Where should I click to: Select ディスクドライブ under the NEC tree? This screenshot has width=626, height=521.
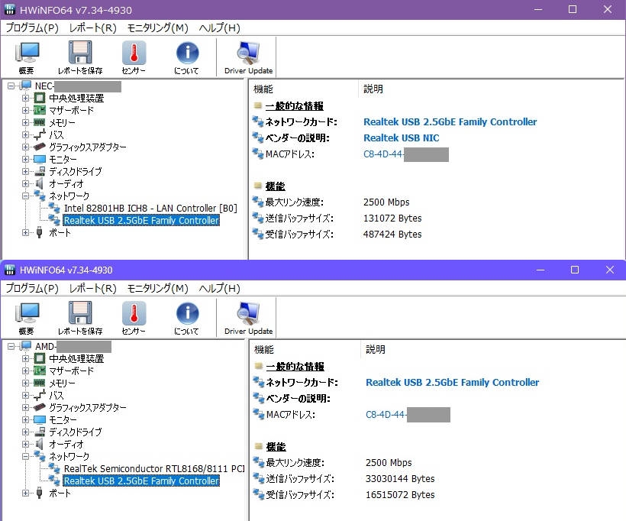coord(75,171)
